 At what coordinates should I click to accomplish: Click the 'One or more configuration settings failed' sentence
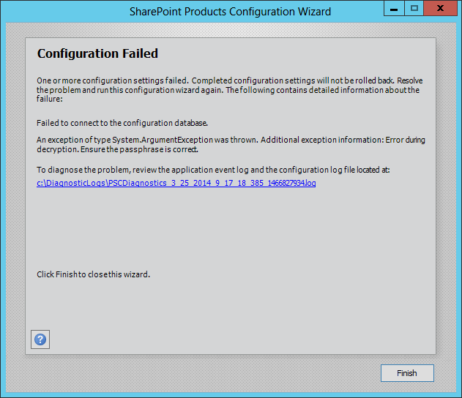[111, 80]
